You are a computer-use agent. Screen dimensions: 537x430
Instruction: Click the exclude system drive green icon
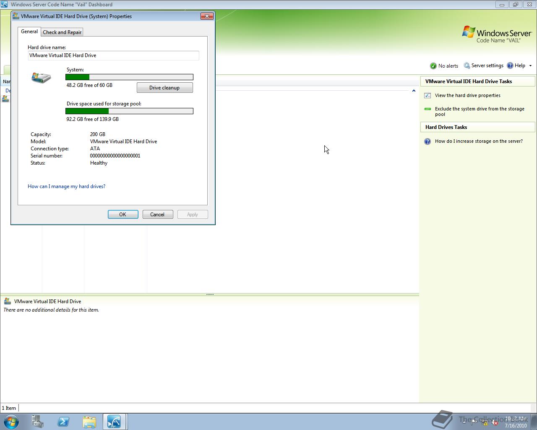point(428,109)
